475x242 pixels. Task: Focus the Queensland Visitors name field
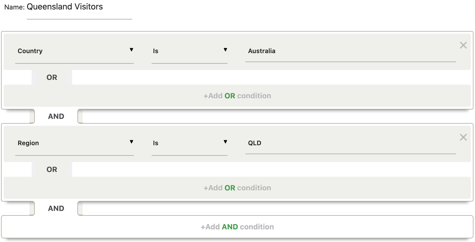tap(79, 7)
